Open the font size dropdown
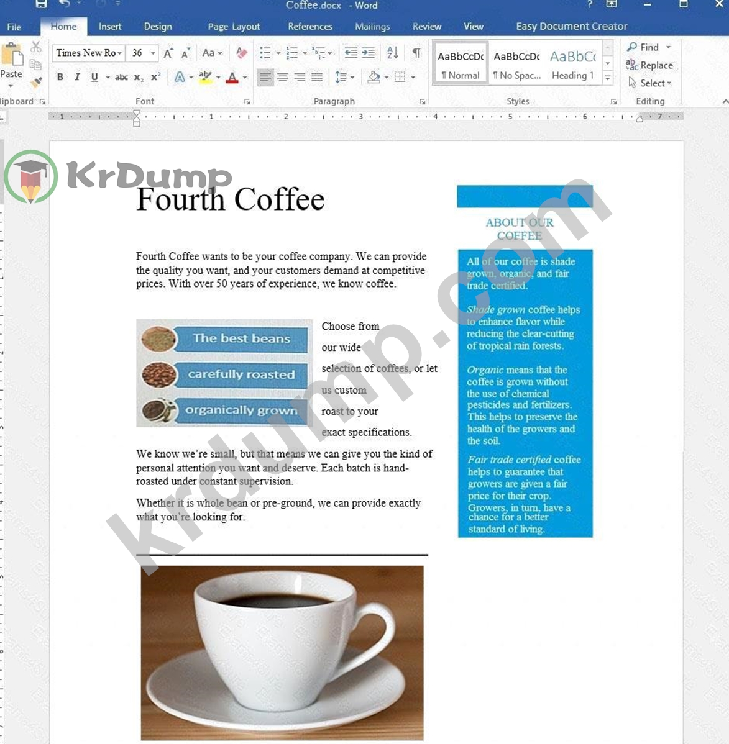Image resolution: width=729 pixels, height=744 pixels. point(153,53)
